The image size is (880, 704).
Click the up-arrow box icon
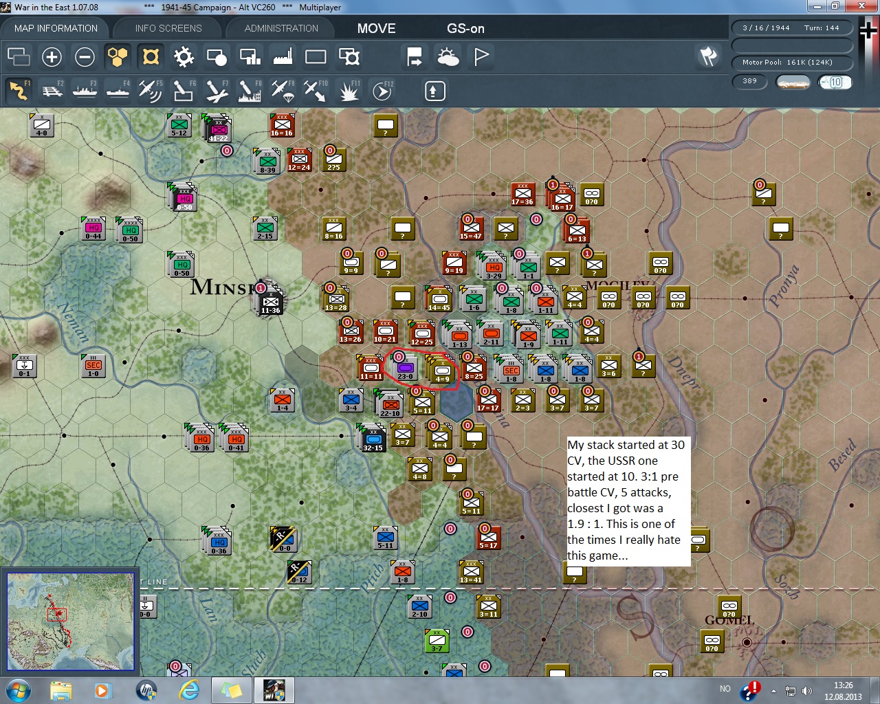coord(434,91)
